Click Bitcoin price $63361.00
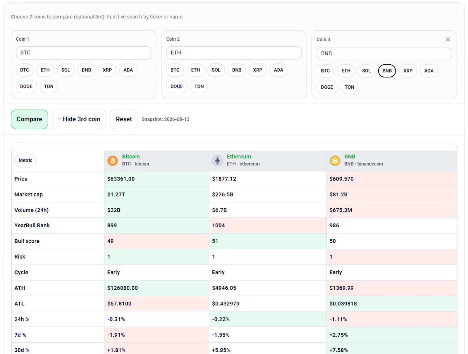 coord(121,179)
